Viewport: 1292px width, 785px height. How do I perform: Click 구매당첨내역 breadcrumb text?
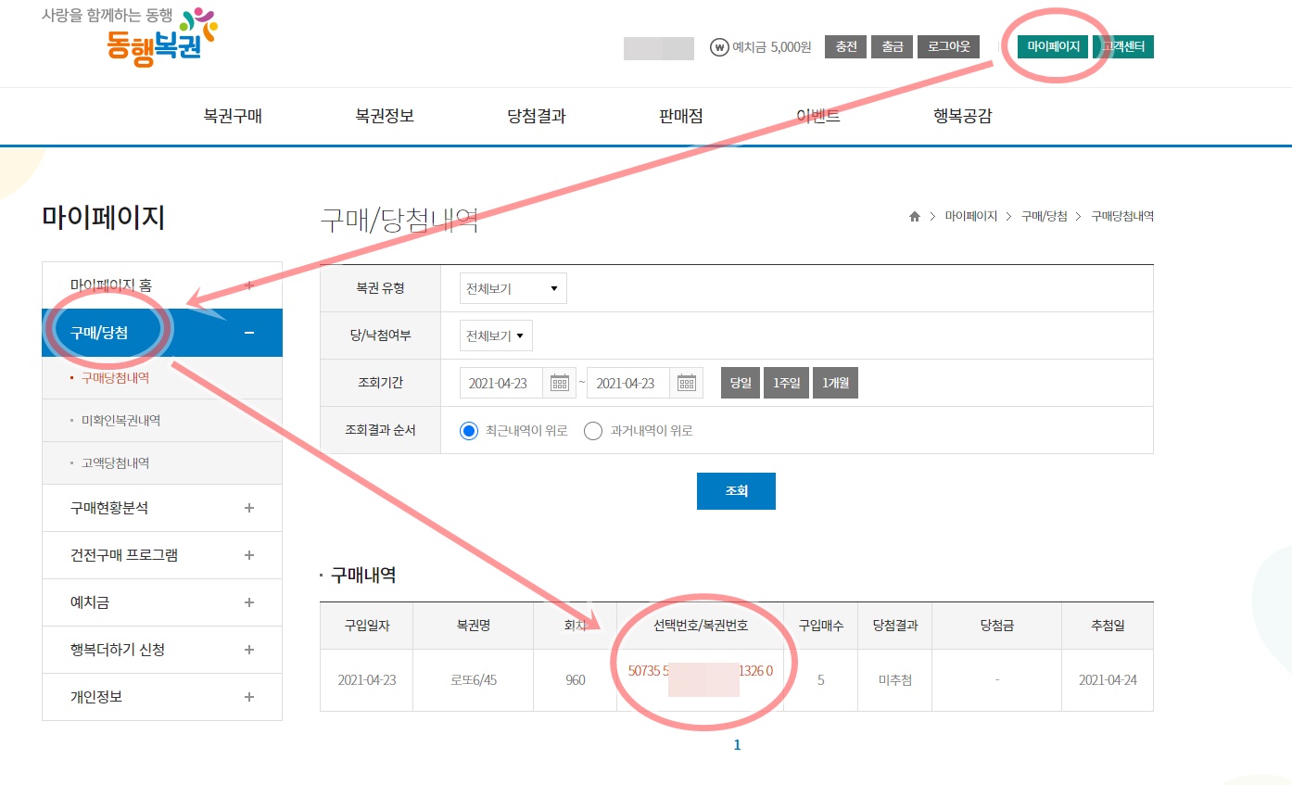(x=1122, y=216)
